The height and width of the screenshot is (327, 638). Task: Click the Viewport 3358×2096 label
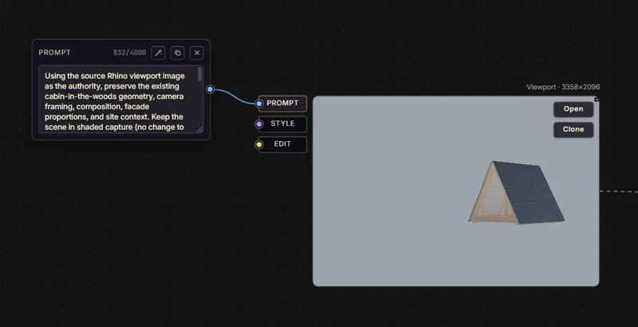(x=563, y=87)
